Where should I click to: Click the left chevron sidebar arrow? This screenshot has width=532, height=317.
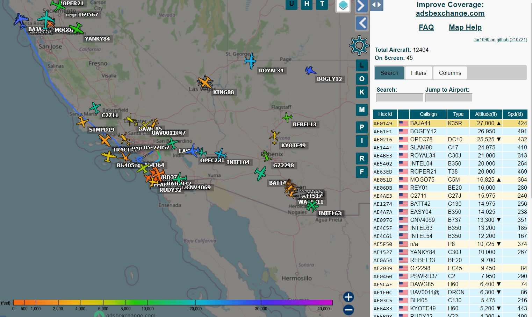click(362, 23)
